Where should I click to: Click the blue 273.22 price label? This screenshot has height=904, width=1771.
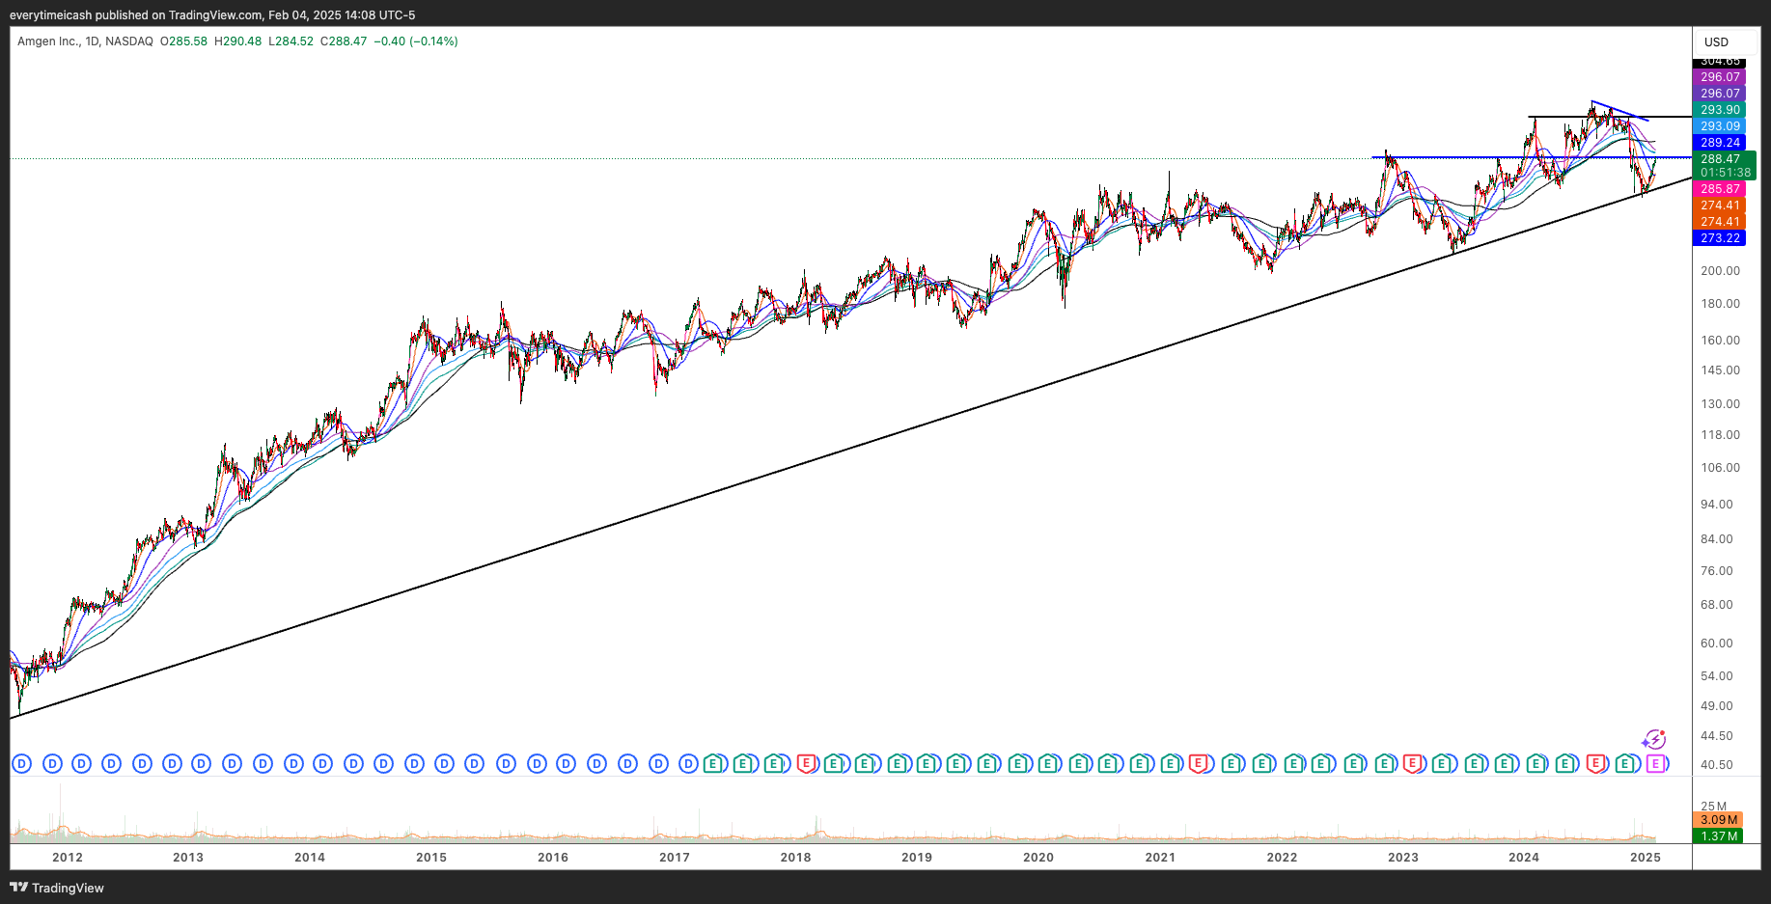1720,238
